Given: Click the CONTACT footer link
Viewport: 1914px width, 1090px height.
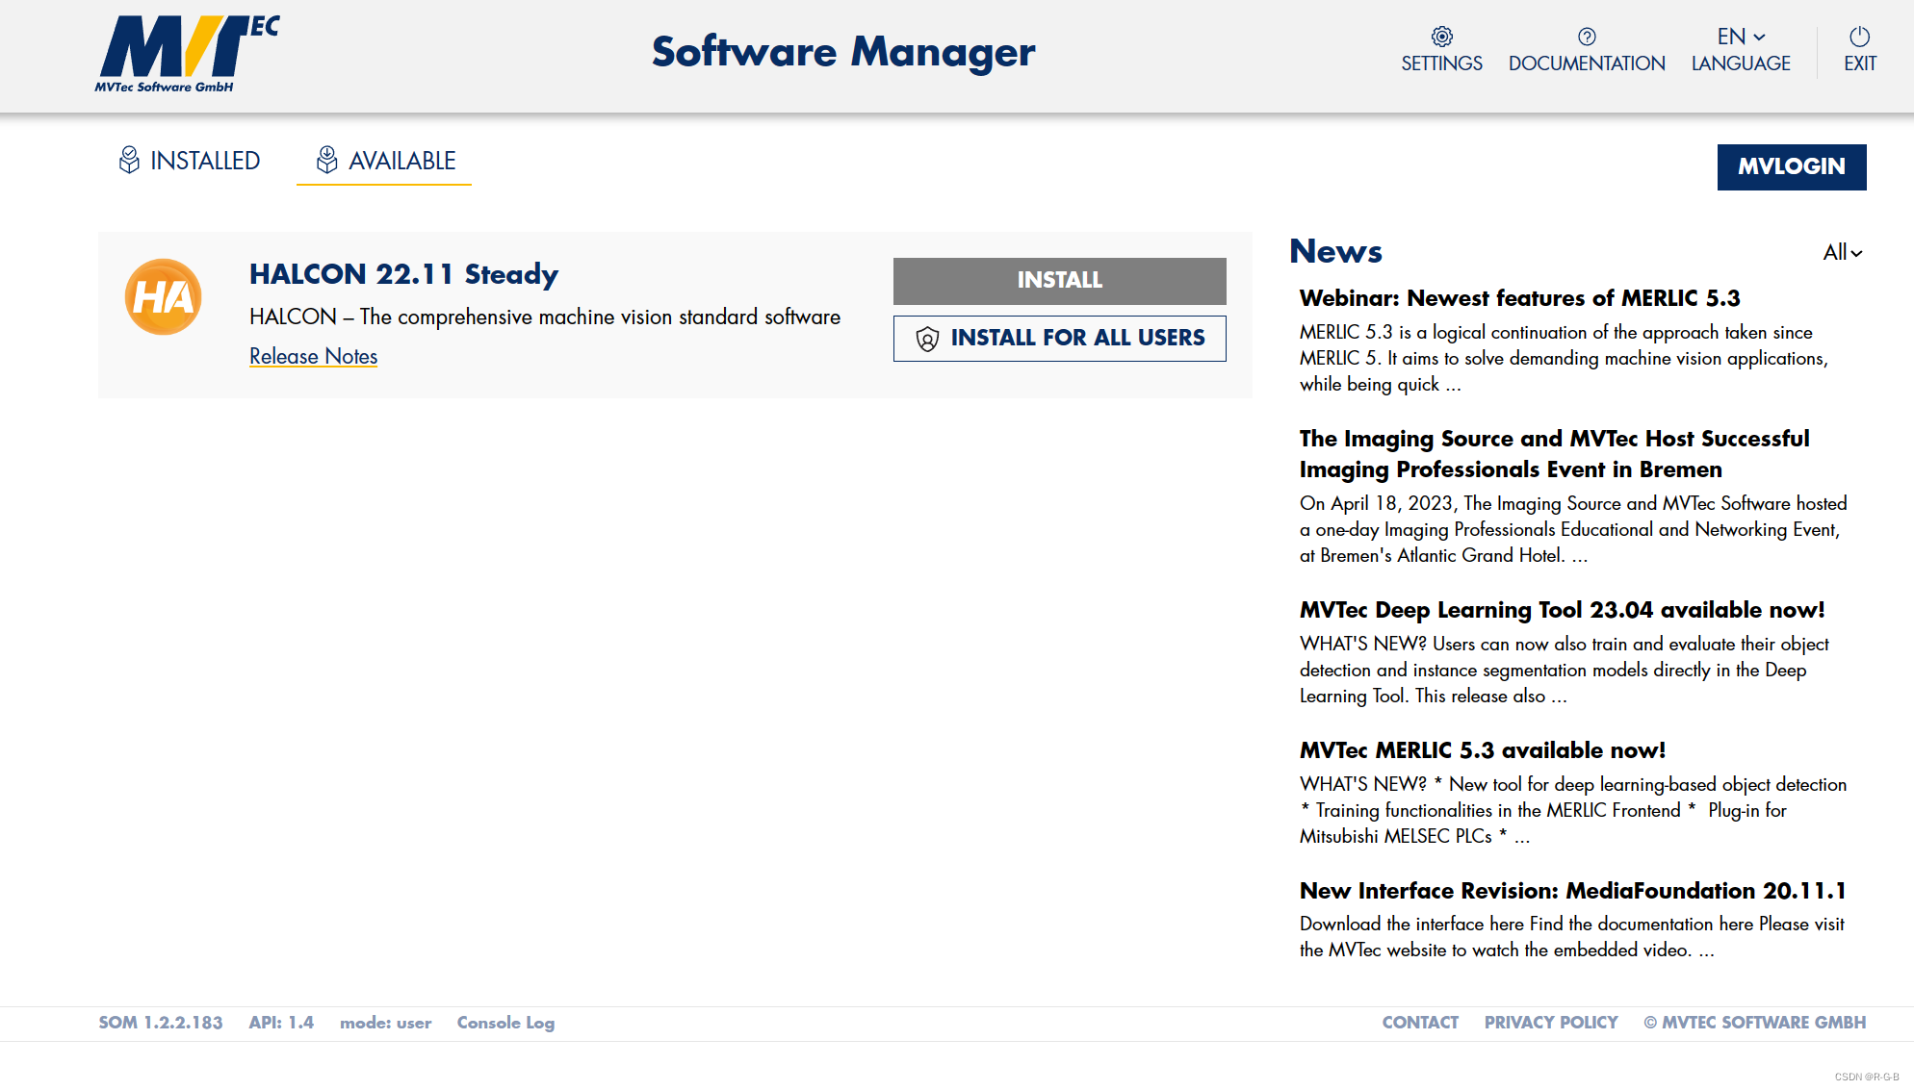Looking at the screenshot, I should click(x=1420, y=1023).
